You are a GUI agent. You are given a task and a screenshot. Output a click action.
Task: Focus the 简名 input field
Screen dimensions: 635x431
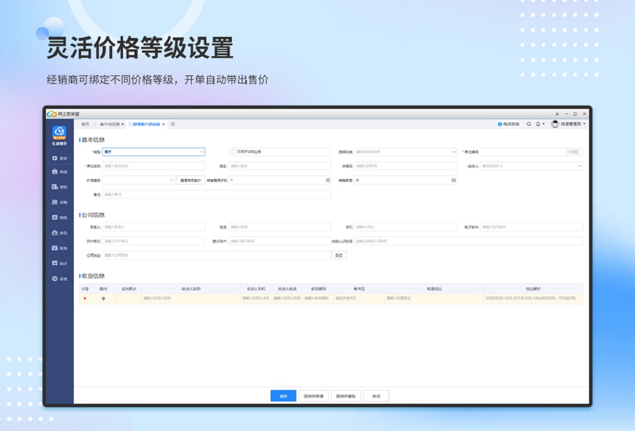click(x=280, y=166)
